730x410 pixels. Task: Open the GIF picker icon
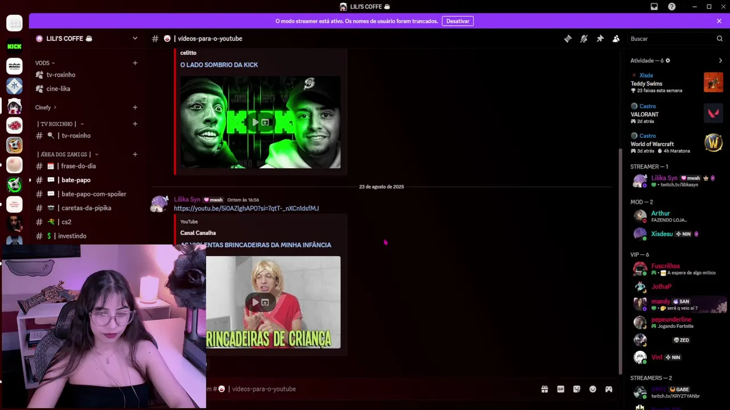pos(561,389)
